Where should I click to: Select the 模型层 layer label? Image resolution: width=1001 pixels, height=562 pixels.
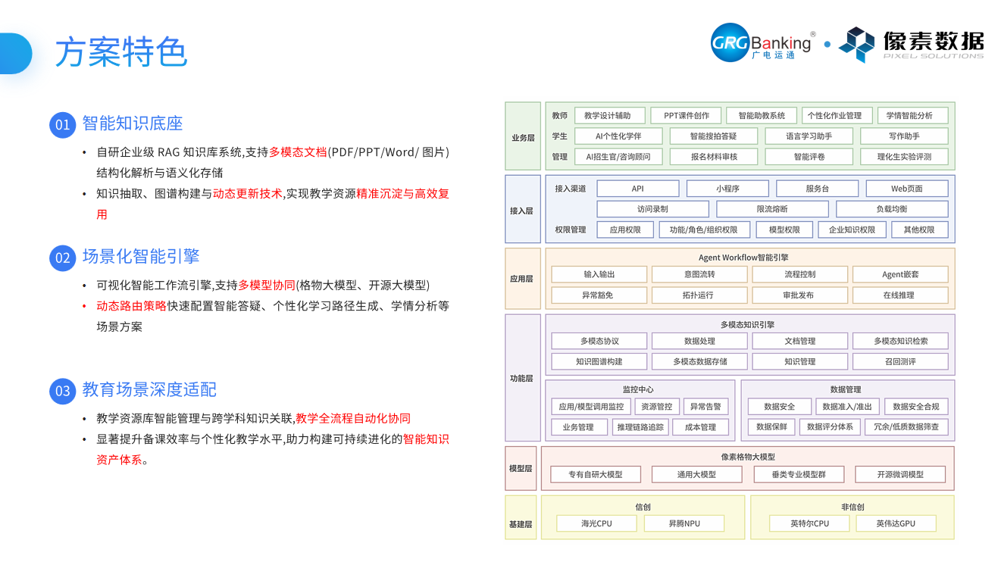(x=521, y=469)
